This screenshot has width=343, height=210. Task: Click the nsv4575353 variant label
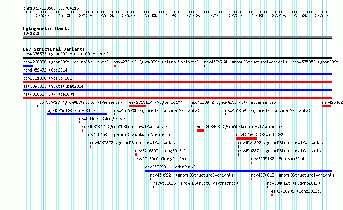pos(318,62)
